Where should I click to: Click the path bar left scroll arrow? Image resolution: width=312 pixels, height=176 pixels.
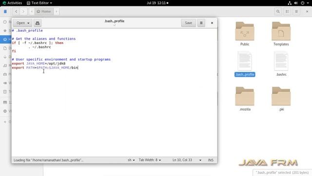coord(32,11)
